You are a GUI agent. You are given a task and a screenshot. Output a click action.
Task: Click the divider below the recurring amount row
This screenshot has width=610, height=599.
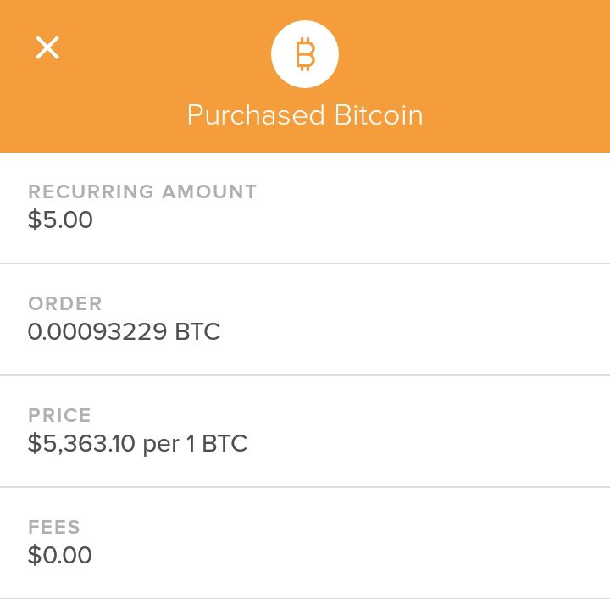pos(305,263)
